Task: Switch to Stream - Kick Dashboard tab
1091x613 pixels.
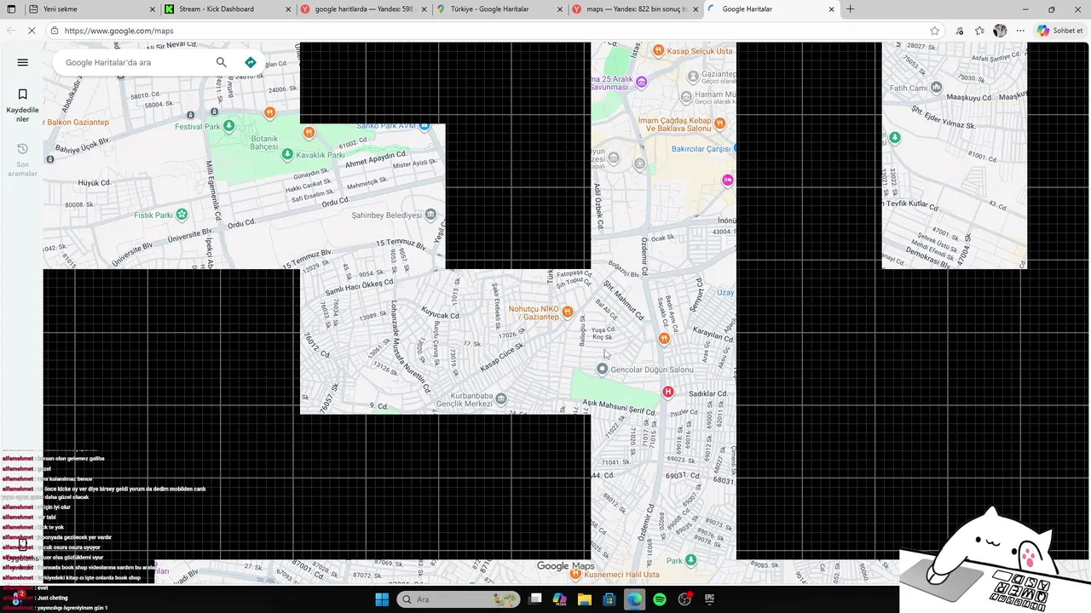Action: pyautogui.click(x=228, y=9)
